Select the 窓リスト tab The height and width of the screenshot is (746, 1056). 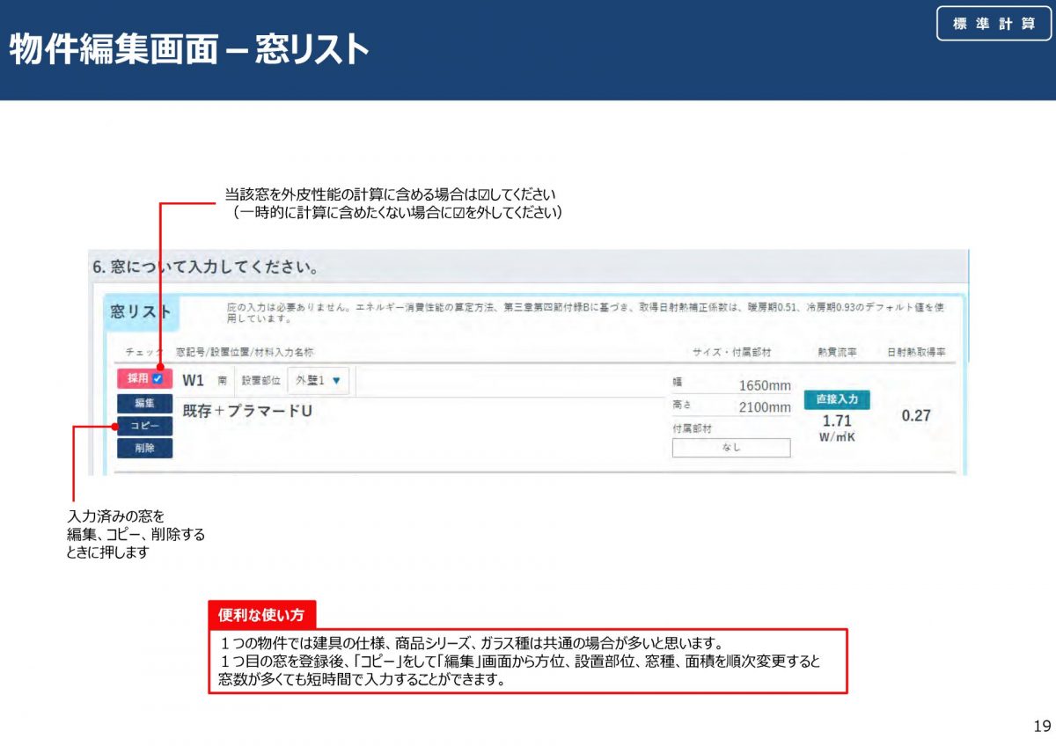tap(141, 312)
